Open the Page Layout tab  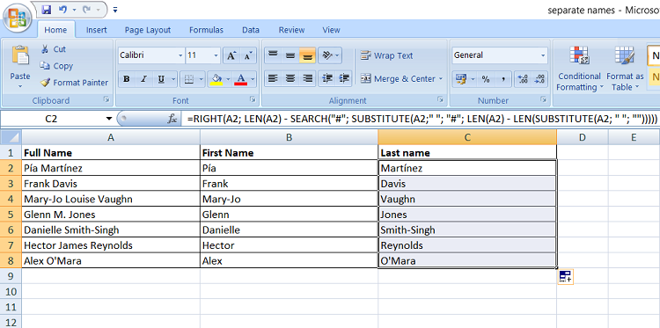pos(148,30)
